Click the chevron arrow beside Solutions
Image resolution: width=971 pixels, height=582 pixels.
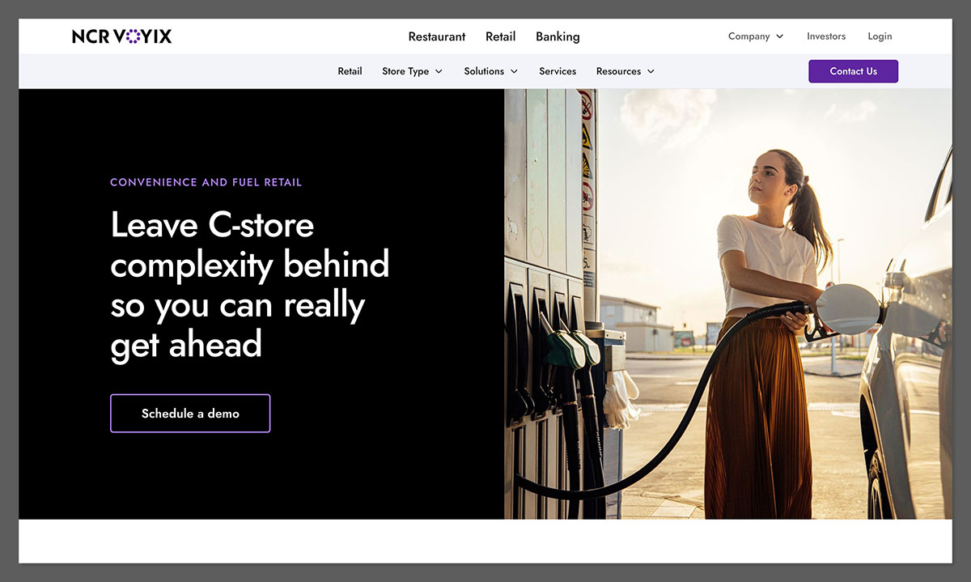click(515, 71)
